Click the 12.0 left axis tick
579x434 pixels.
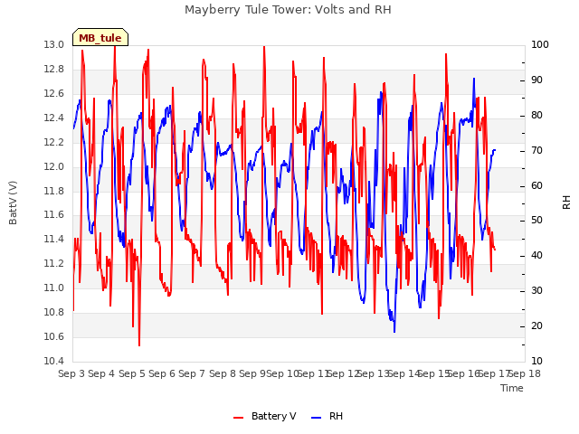coord(53,166)
